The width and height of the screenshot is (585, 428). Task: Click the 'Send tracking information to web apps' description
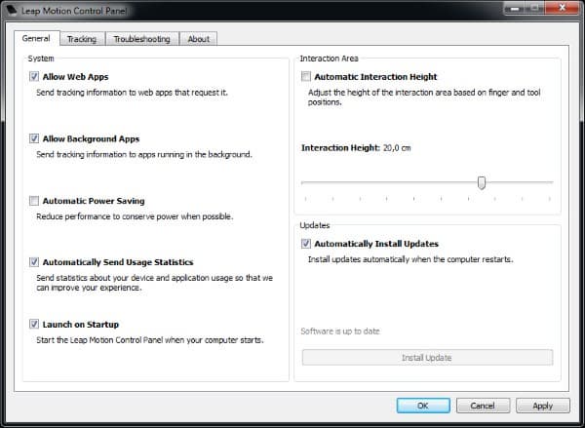132,93
